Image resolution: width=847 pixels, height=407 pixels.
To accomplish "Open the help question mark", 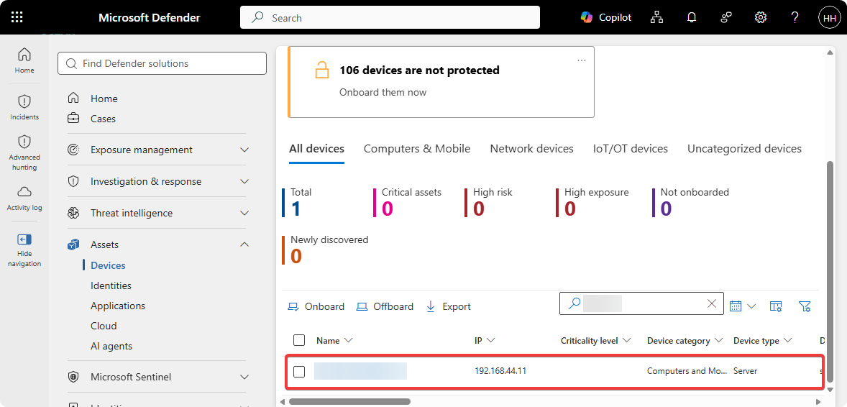I will point(795,17).
